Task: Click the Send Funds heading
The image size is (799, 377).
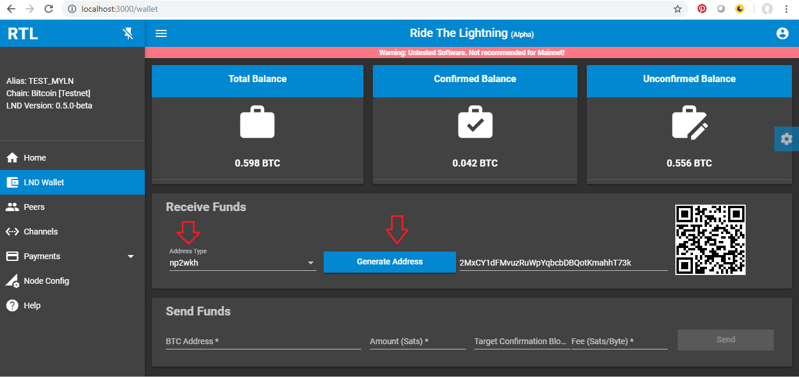Action: (x=198, y=311)
